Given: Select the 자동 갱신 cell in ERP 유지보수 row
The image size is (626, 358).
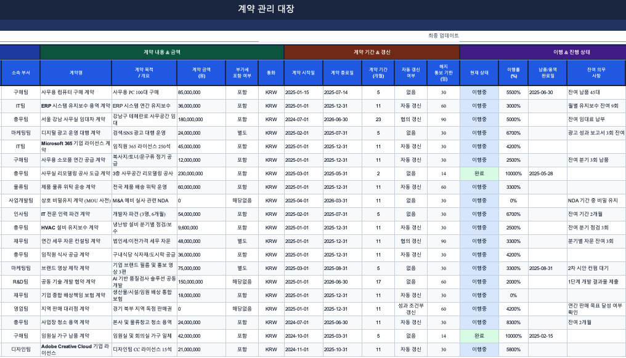Looking at the screenshot, I should tap(411, 105).
